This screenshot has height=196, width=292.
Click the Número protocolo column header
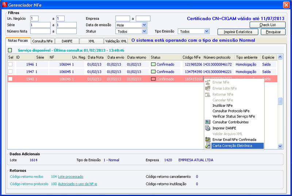(219, 57)
